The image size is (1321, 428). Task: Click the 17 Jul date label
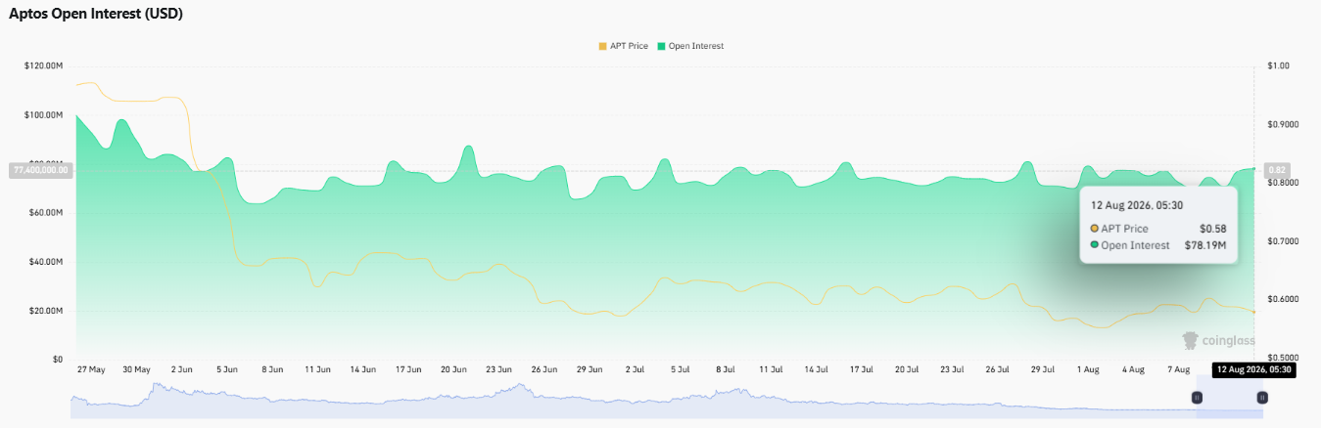coord(861,370)
